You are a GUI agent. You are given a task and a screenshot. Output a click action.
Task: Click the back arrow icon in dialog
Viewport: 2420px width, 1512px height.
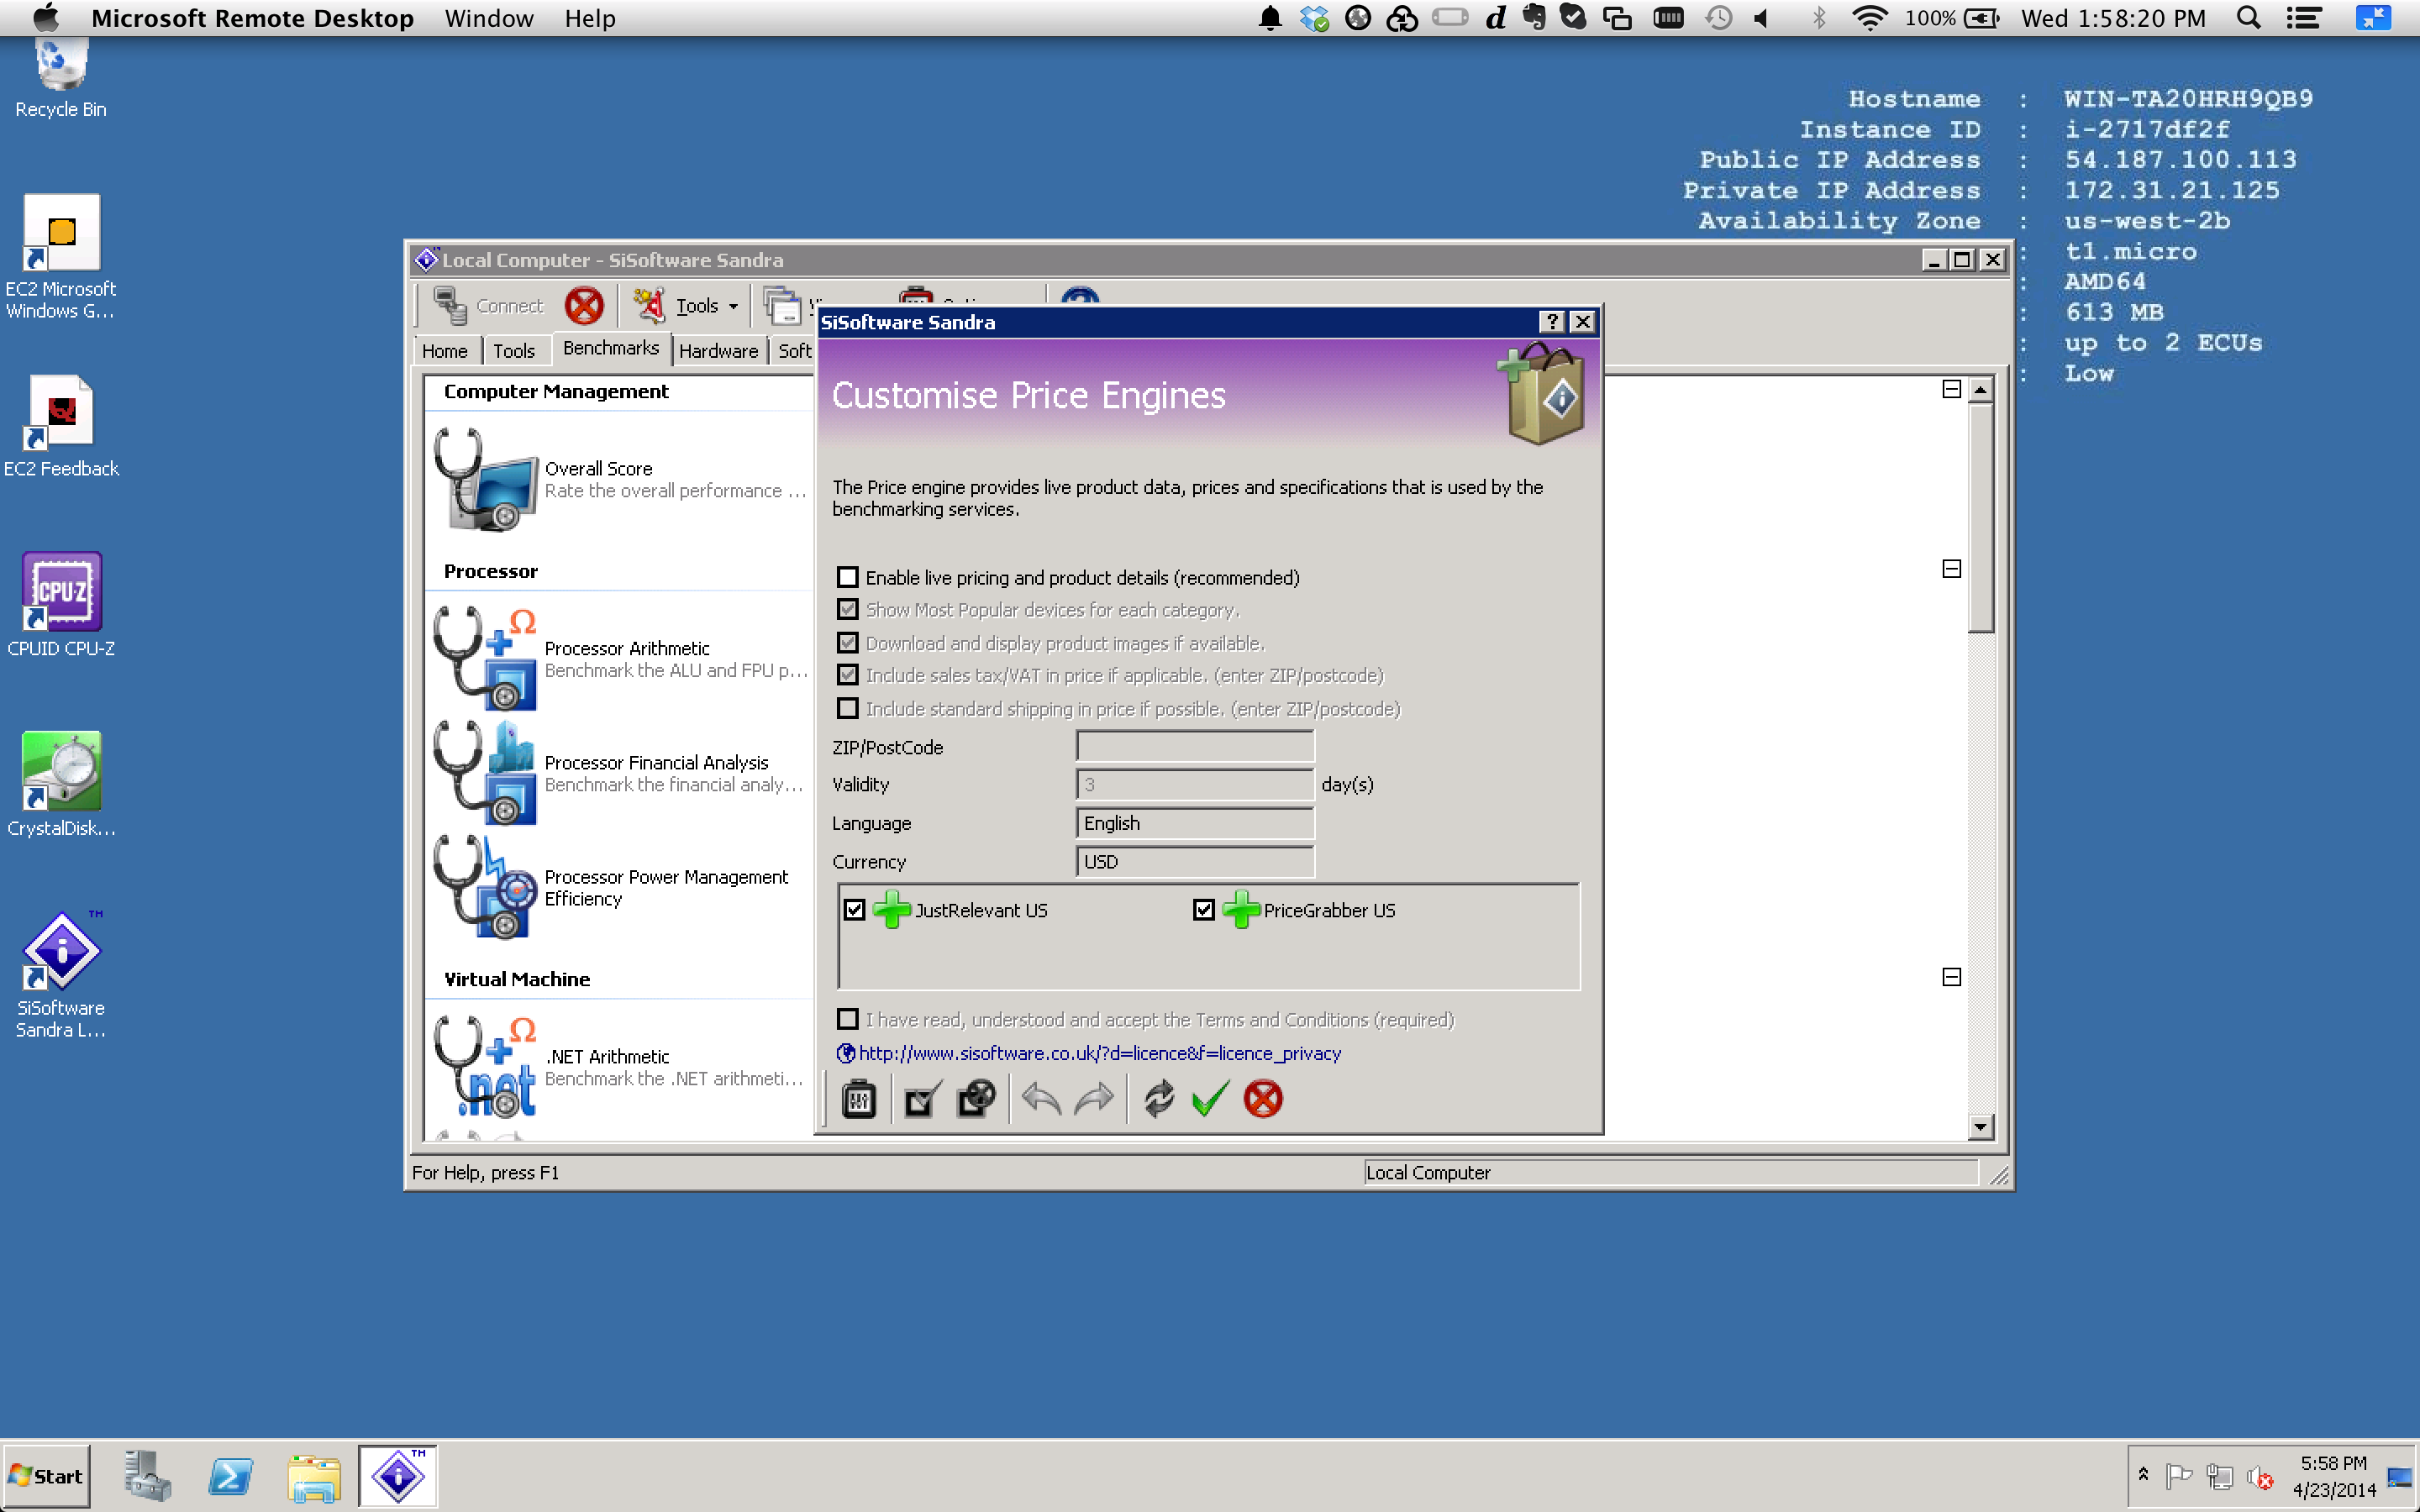coord(1041,1099)
